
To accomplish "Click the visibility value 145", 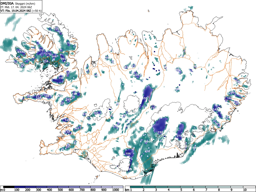I will 67,120.
